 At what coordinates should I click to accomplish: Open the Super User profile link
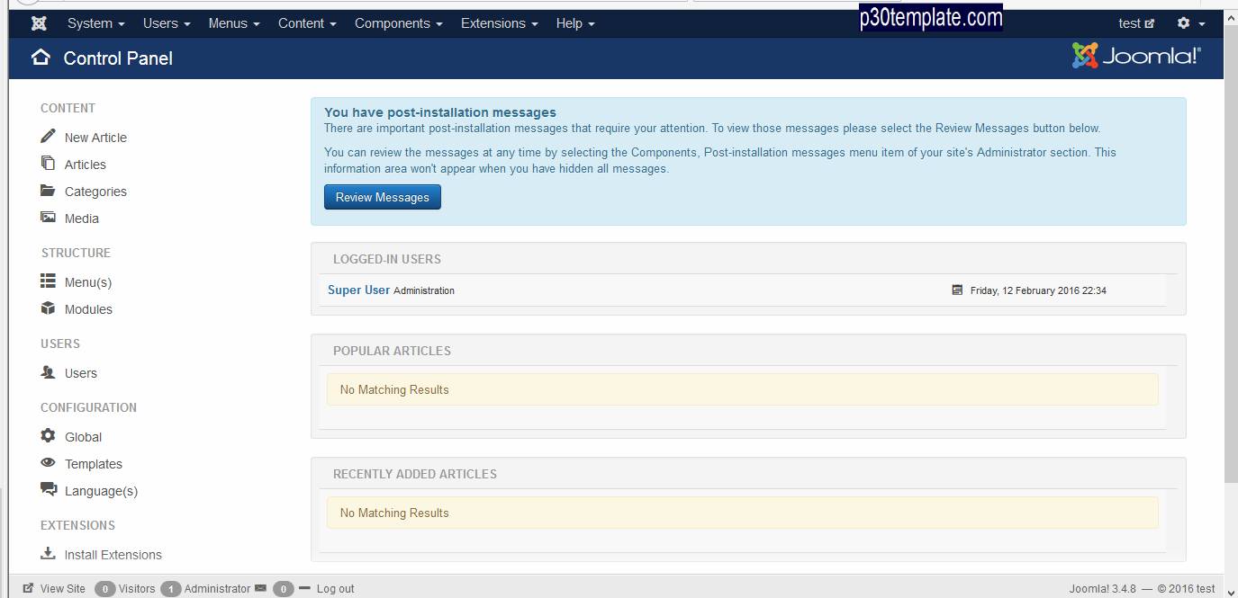pyautogui.click(x=358, y=290)
